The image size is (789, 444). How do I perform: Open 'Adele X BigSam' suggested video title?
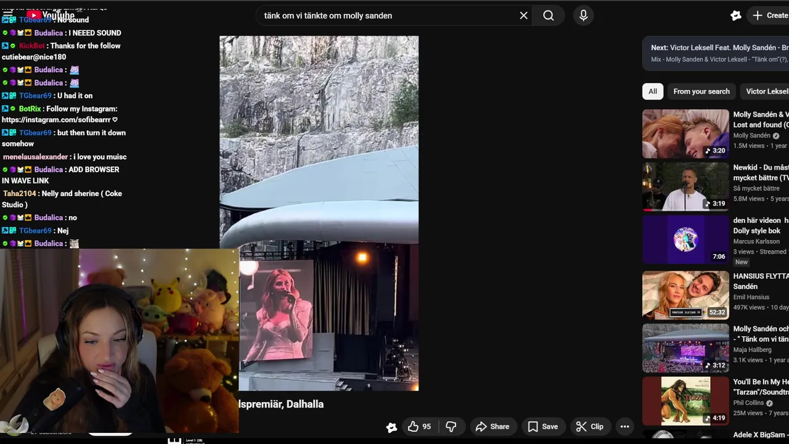761,435
